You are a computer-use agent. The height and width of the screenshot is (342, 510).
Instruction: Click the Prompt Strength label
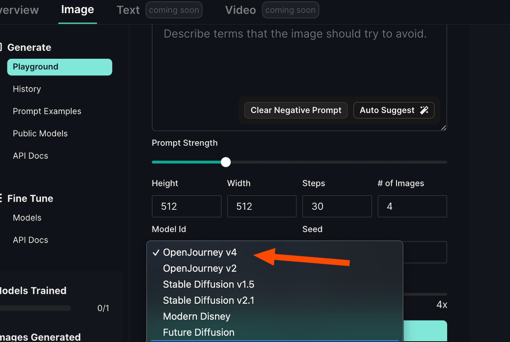[185, 143]
